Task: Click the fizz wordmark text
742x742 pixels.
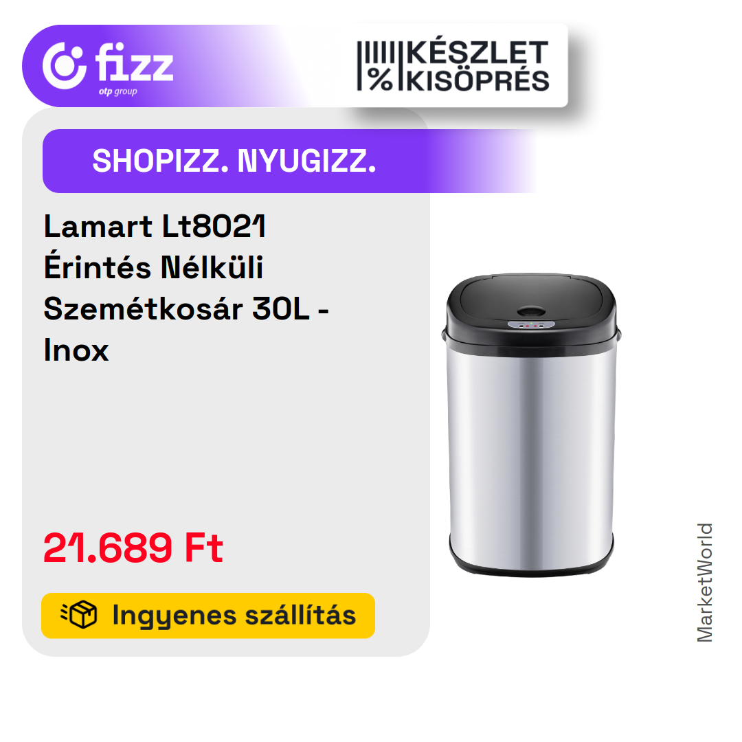Action: 135,63
